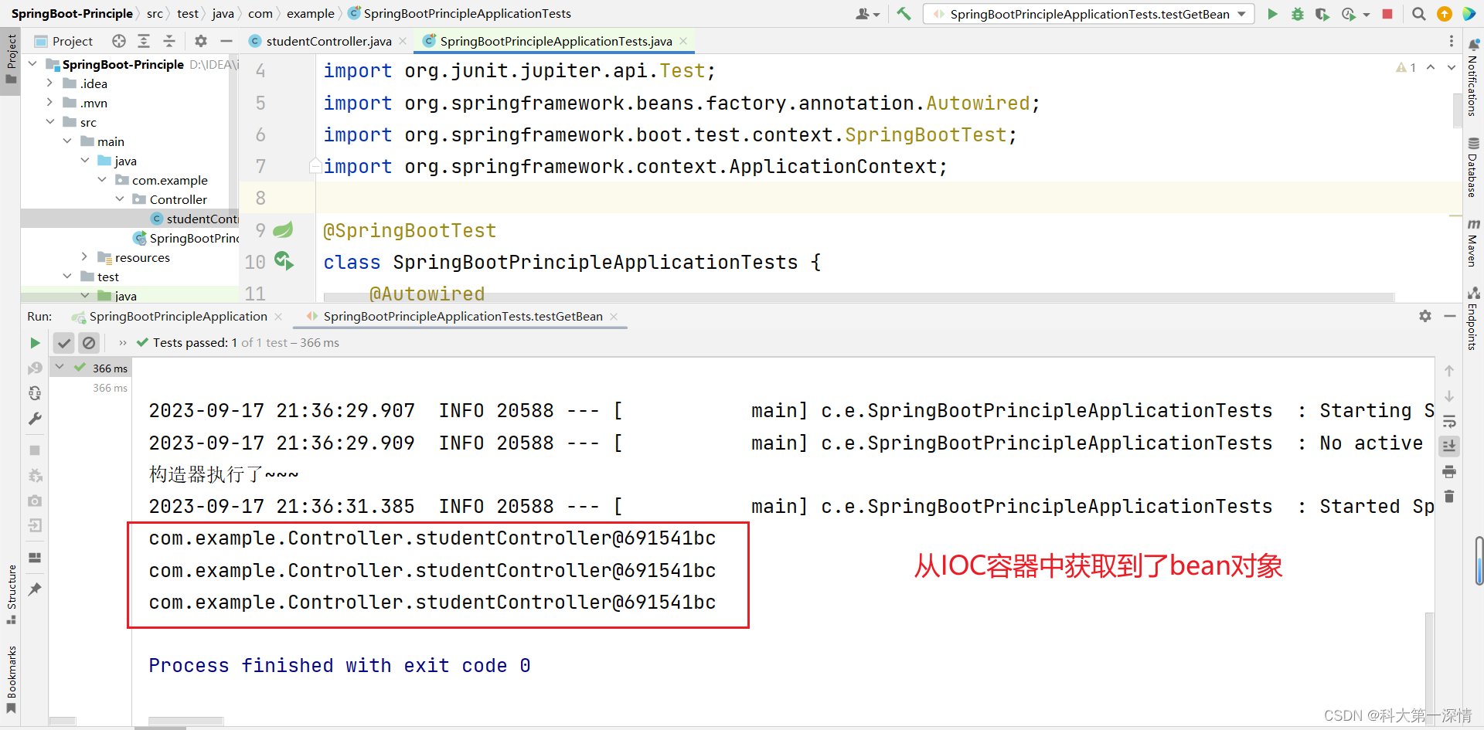Open editor tabs more options menu
This screenshot has height=730, width=1484.
click(1451, 41)
